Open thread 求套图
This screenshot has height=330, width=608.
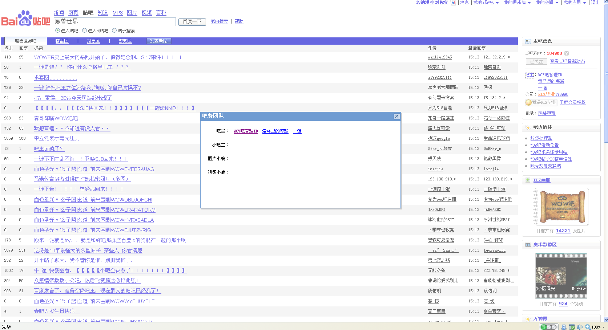(55, 77)
